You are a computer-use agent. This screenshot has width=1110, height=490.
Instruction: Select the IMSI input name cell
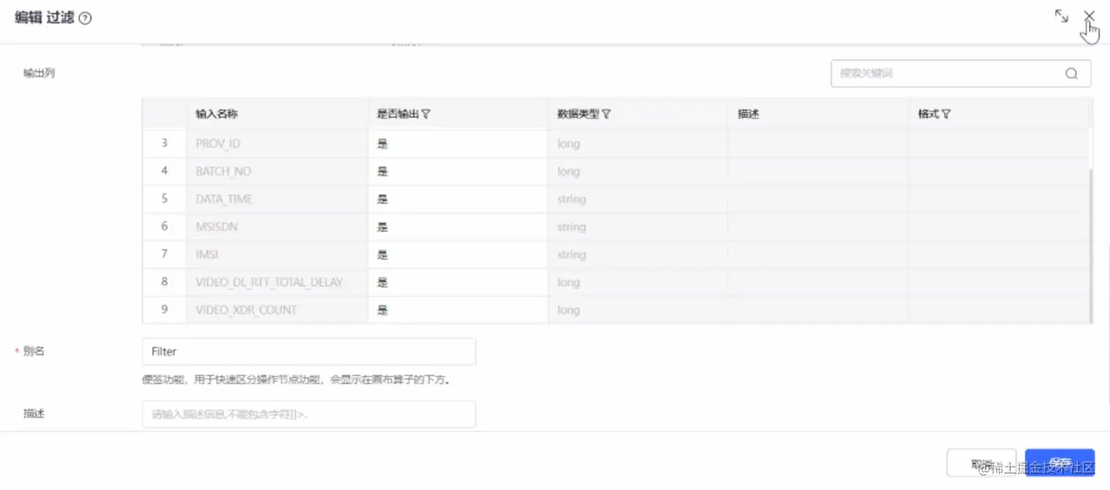[x=277, y=255]
